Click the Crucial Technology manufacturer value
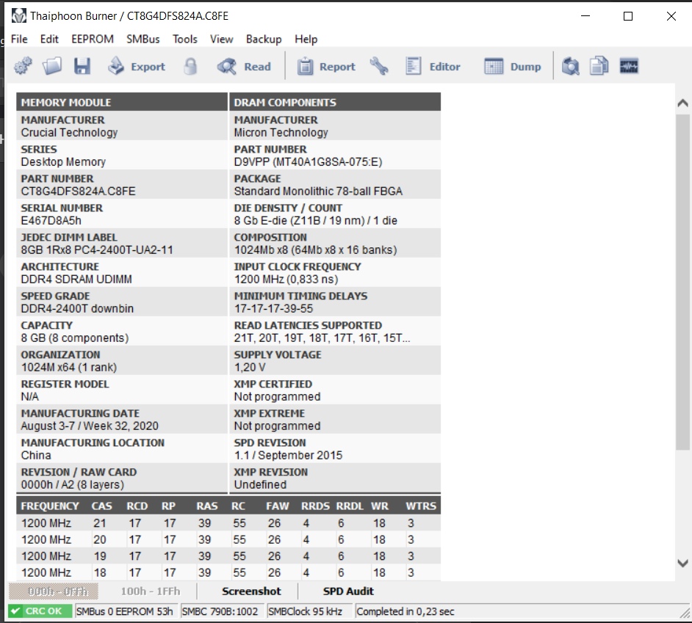 [69, 133]
